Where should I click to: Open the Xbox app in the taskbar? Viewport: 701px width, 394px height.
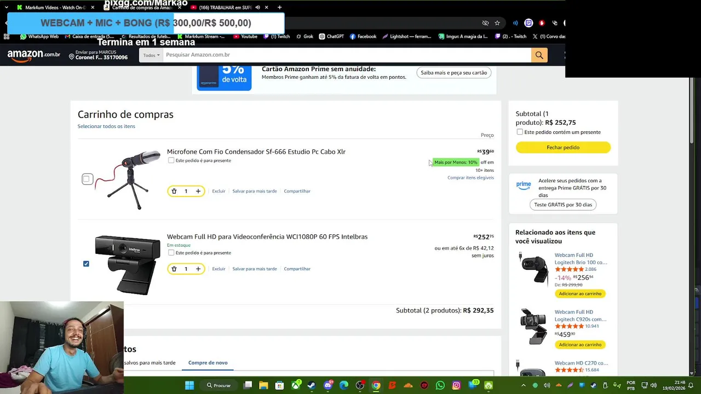(296, 385)
